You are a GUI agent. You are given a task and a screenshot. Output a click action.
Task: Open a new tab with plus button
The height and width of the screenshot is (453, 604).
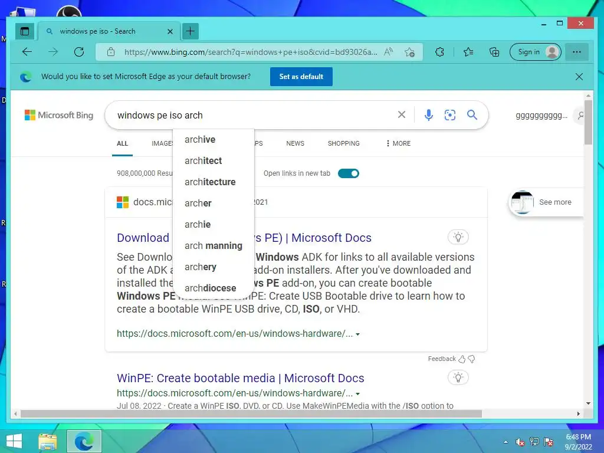(191, 32)
